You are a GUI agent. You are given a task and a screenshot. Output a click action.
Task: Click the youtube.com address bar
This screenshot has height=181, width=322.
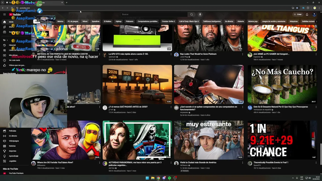[x=153, y=8]
